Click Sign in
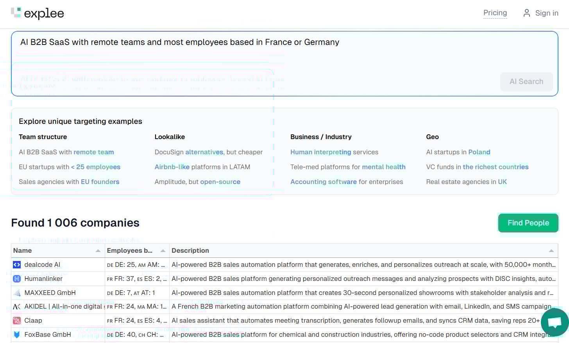The image size is (569, 343). [x=547, y=13]
